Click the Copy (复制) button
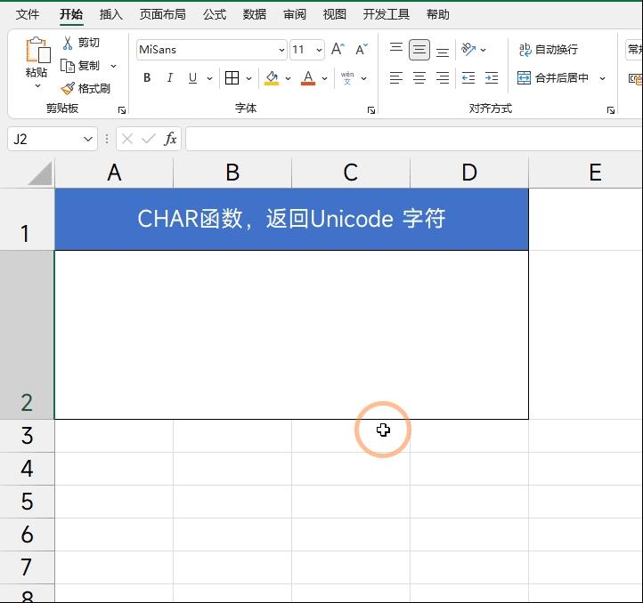The height and width of the screenshot is (603, 643). 81,66
